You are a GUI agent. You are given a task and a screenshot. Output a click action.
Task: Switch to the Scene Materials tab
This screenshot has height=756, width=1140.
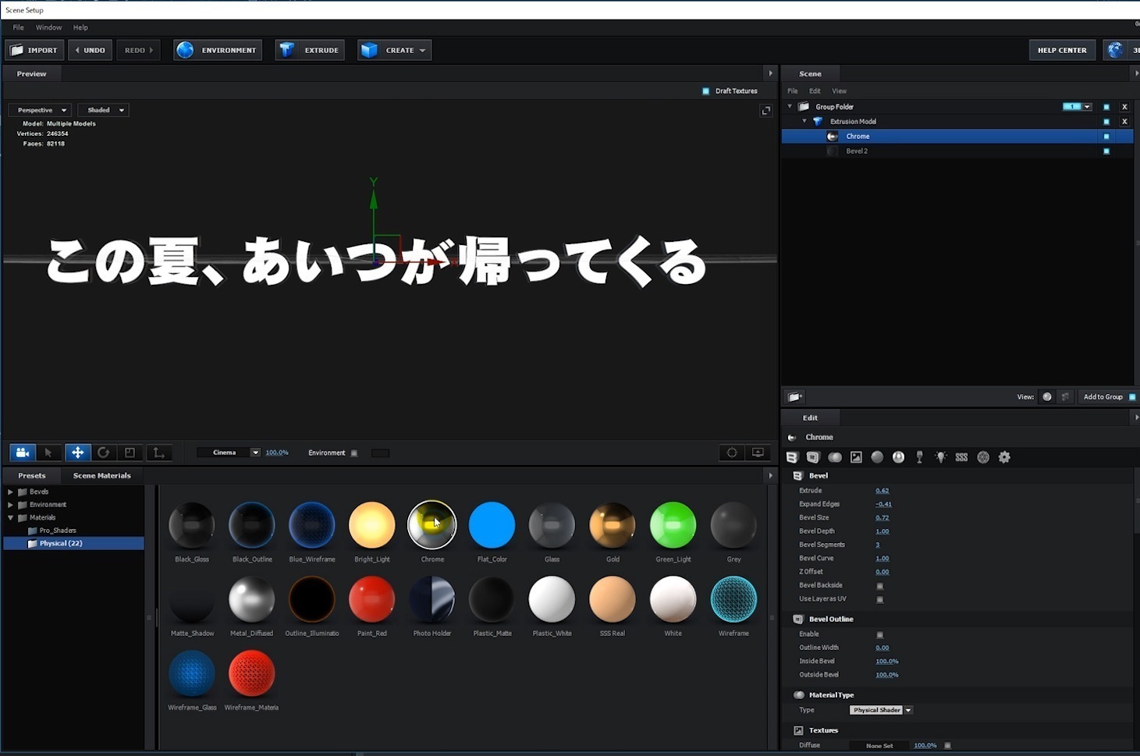[101, 475]
